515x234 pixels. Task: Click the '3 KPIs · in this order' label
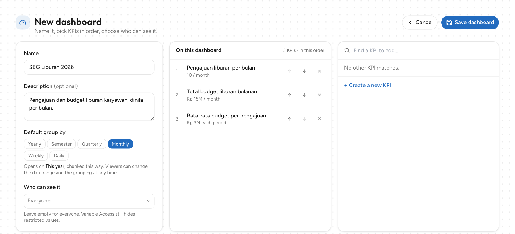[304, 50]
